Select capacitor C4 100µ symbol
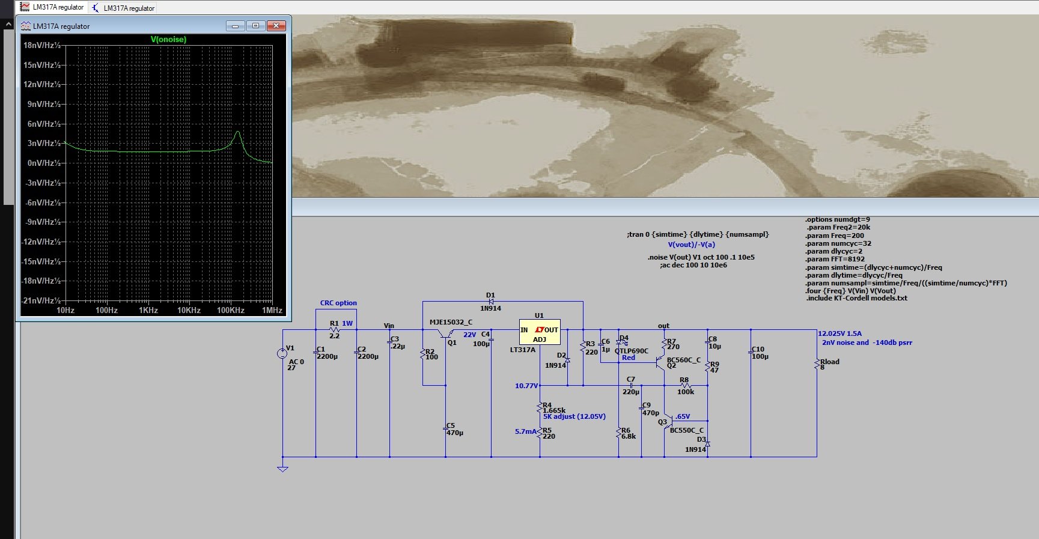This screenshot has height=539, width=1039. click(491, 340)
